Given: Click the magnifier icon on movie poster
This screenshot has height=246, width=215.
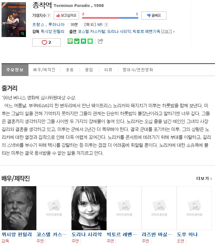Looking at the screenshot, I should point(23,34).
